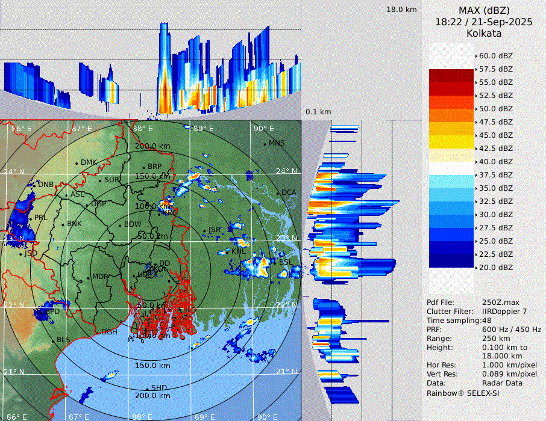Click the SHD station marker near bottom
The image size is (546, 421).
[148, 389]
